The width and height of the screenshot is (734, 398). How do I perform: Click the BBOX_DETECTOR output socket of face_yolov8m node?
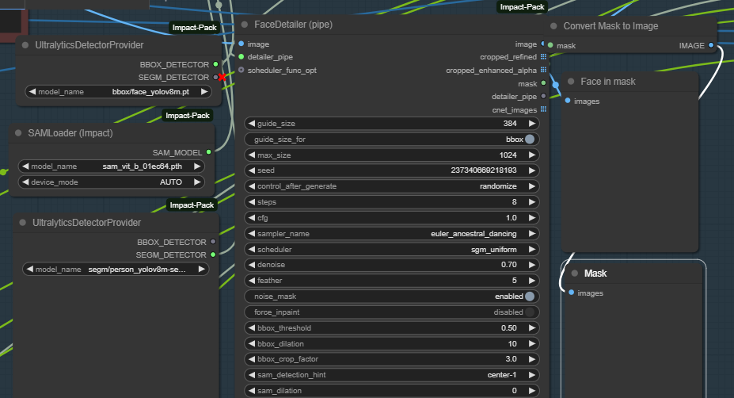tap(215, 64)
